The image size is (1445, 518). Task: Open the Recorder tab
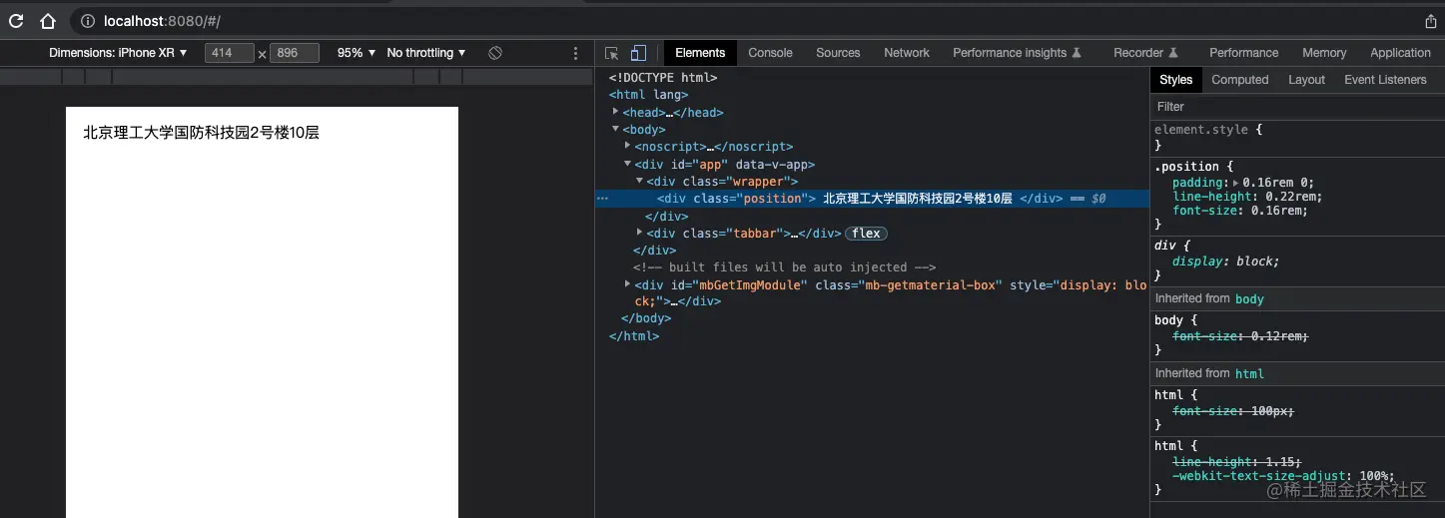click(x=1145, y=53)
